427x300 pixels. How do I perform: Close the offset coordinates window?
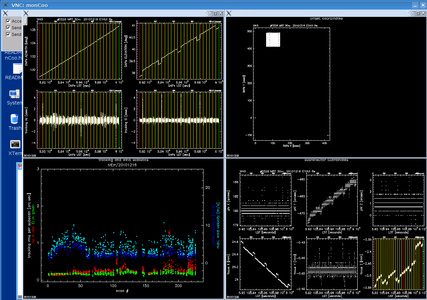tap(423, 13)
